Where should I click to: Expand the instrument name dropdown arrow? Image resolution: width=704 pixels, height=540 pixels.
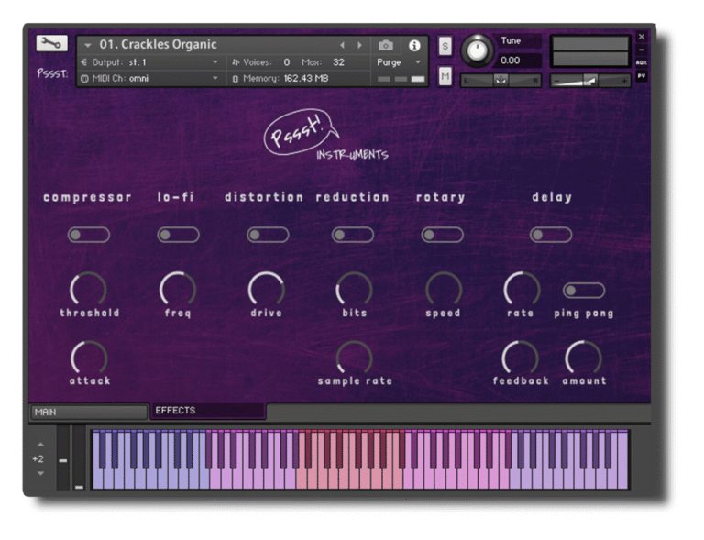tap(88, 45)
